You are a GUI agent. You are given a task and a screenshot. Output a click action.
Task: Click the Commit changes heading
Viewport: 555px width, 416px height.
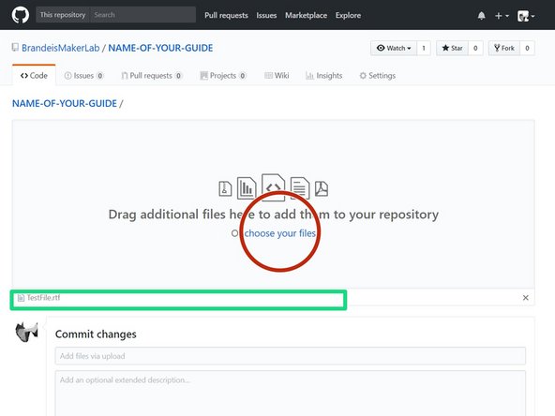tap(96, 334)
